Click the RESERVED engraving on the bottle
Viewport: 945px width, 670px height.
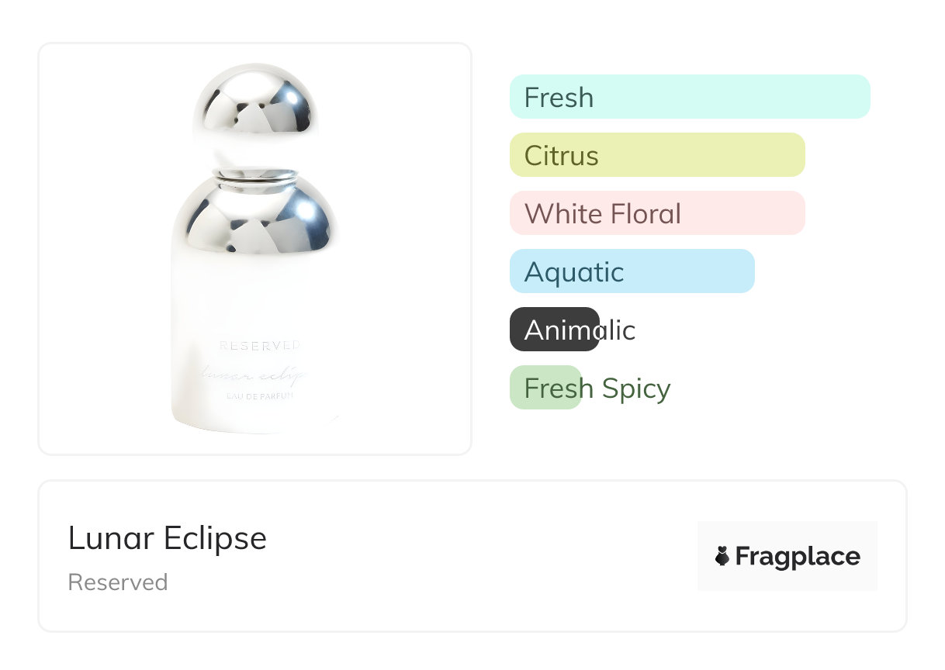(x=259, y=346)
